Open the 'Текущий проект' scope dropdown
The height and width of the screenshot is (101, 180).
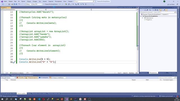click(8, 78)
